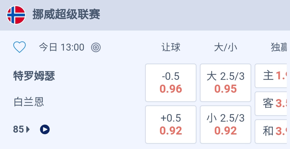The width and height of the screenshot is (290, 149).
Task: Favorite the match with the heart icon
Action: (20, 47)
